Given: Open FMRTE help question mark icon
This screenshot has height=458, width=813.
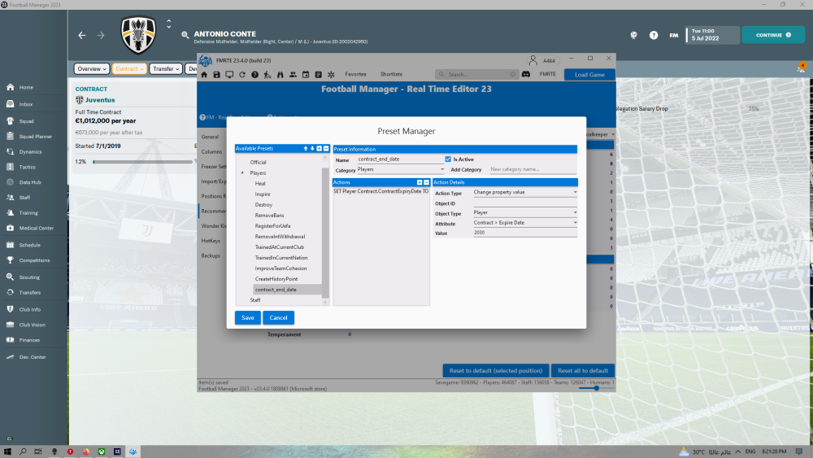Looking at the screenshot, I should [254, 75].
